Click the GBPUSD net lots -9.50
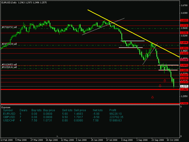The height and width of the screenshot is (142, 189). (x=96, y=117)
